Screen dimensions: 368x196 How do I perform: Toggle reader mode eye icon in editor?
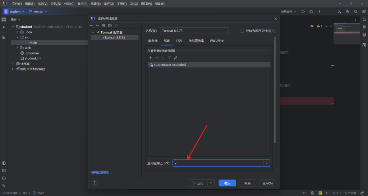(x=312, y=26)
